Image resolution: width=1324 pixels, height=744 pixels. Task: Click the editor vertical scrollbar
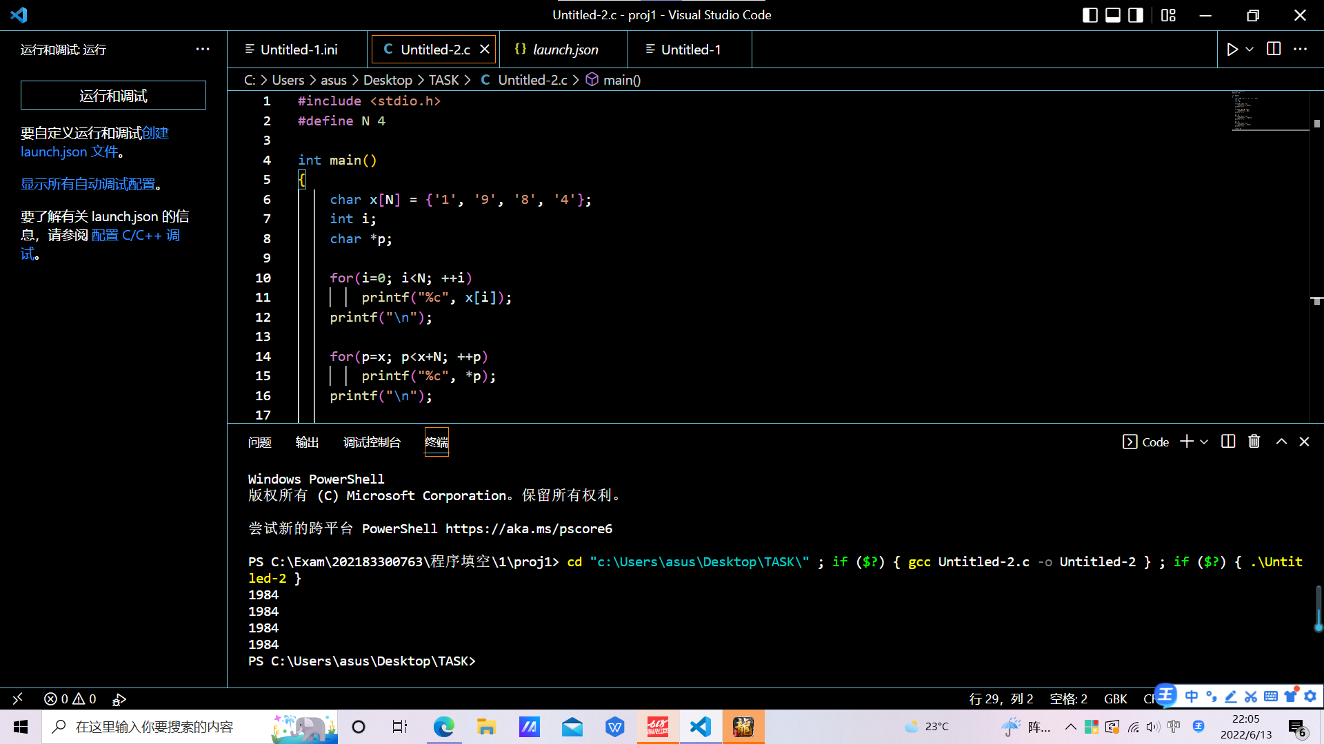click(x=1316, y=256)
